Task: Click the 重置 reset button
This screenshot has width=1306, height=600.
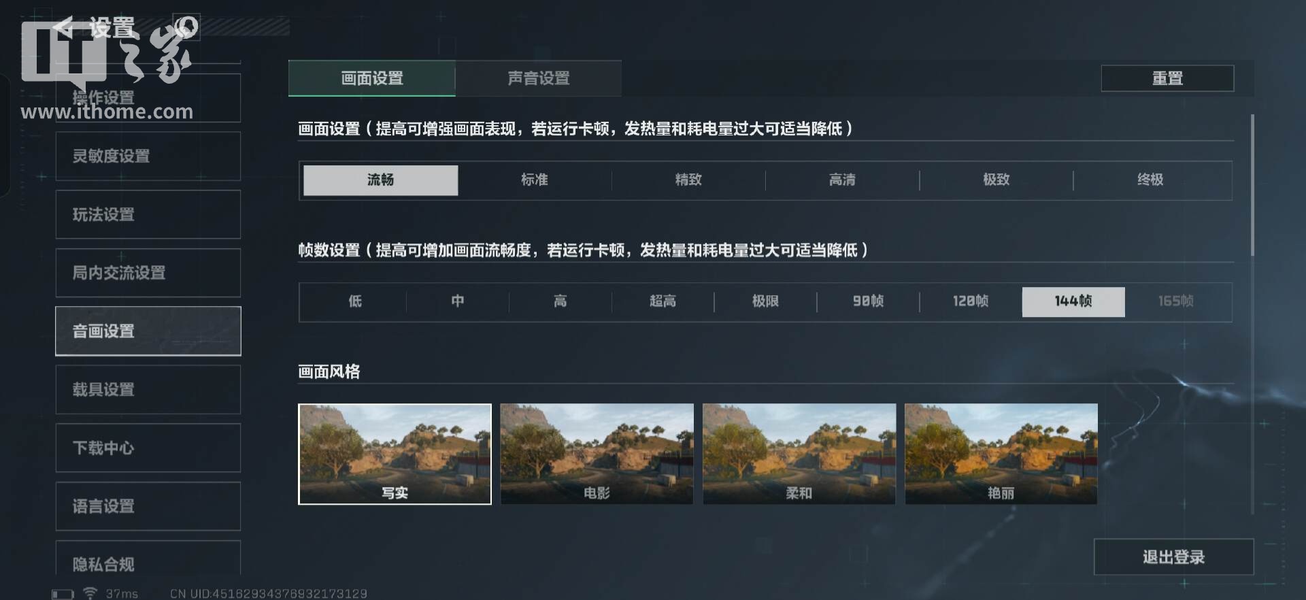Action: [x=1167, y=78]
